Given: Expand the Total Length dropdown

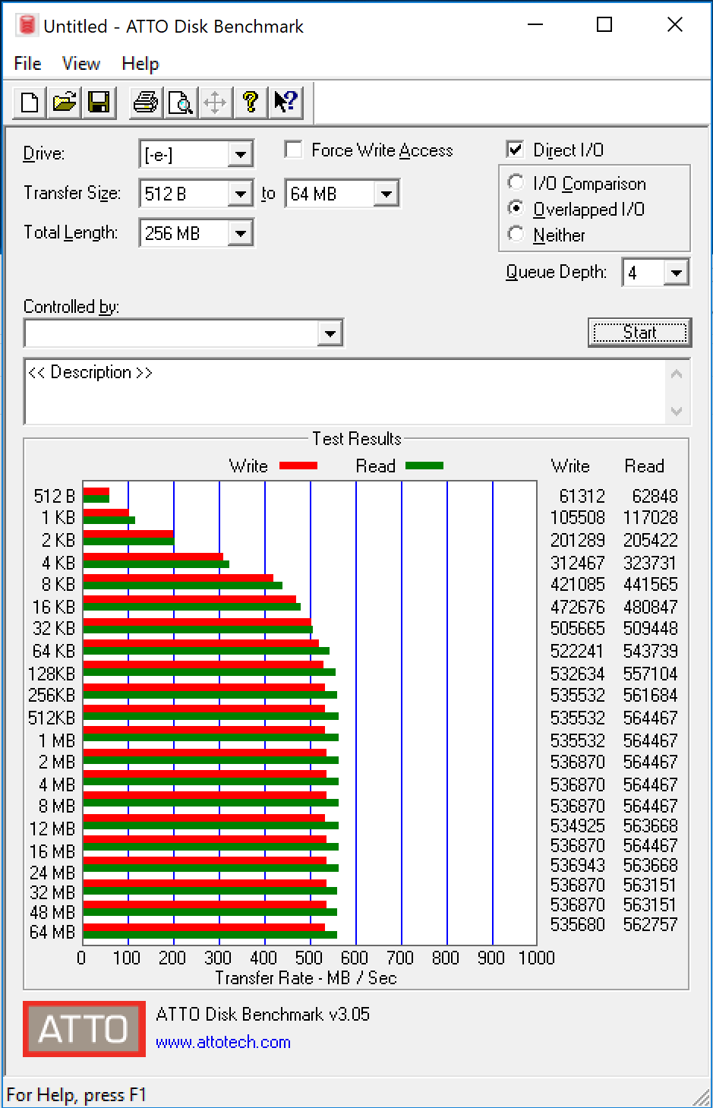Looking at the screenshot, I should pos(241,233).
